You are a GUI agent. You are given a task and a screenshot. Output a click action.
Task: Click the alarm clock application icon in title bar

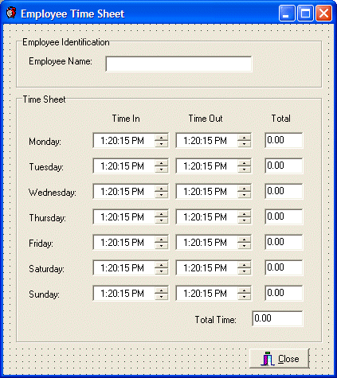[11, 13]
